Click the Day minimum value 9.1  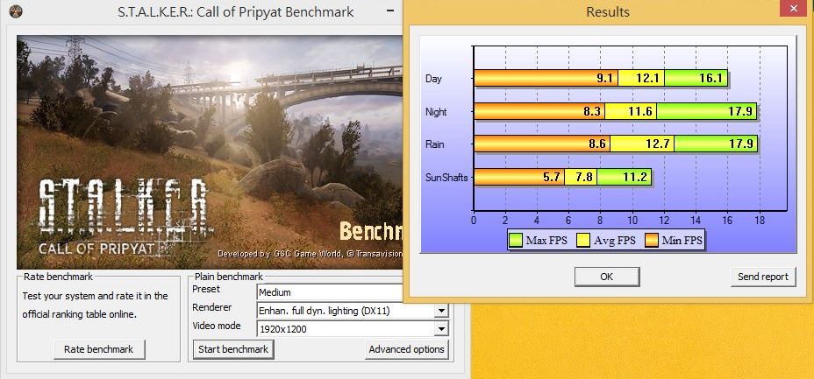[604, 79]
